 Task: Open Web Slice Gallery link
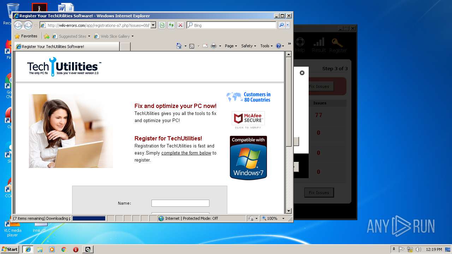point(114,36)
